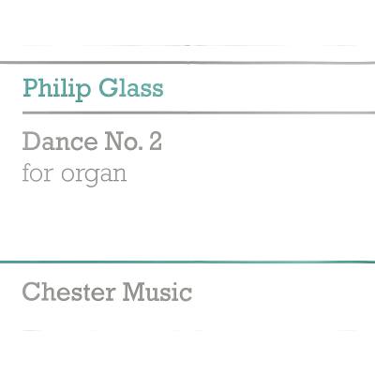Click the title Dance No. 2
This screenshot has height=375, width=375.
tap(92, 142)
